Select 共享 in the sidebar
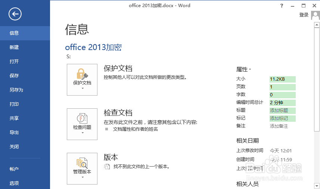The width and height of the screenshot is (320, 189). (25, 118)
